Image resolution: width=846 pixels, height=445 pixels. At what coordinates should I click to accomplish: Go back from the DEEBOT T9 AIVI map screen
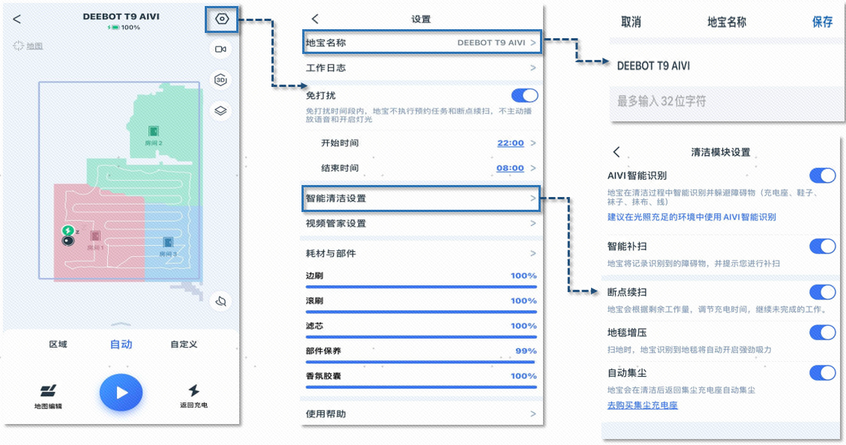coord(17,19)
